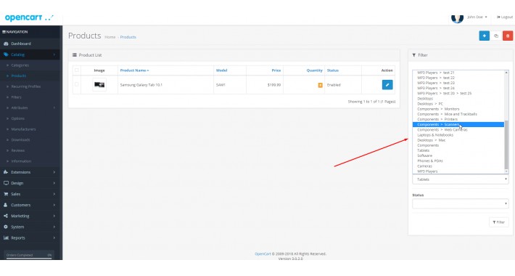Open Downloads in sidebar
The image size is (515, 276).
(x=20, y=139)
